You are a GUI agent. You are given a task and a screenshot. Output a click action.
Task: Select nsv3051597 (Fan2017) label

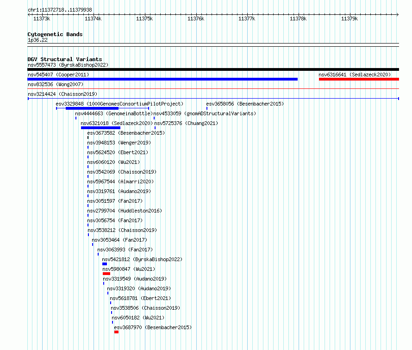pyautogui.click(x=115, y=201)
